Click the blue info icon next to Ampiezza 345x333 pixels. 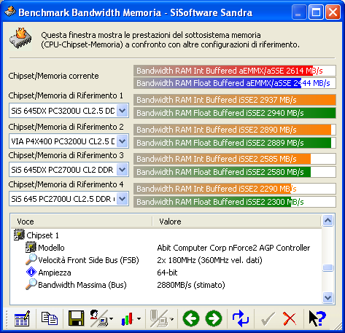tap(31, 272)
